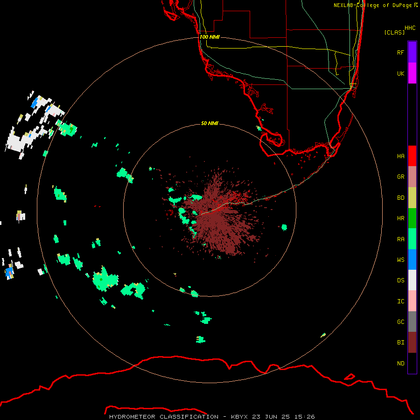Click the "HR" legend label
This screenshot has width=420, height=420.
[x=400, y=218]
